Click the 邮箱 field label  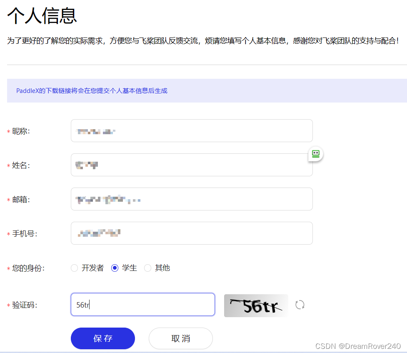click(x=21, y=200)
